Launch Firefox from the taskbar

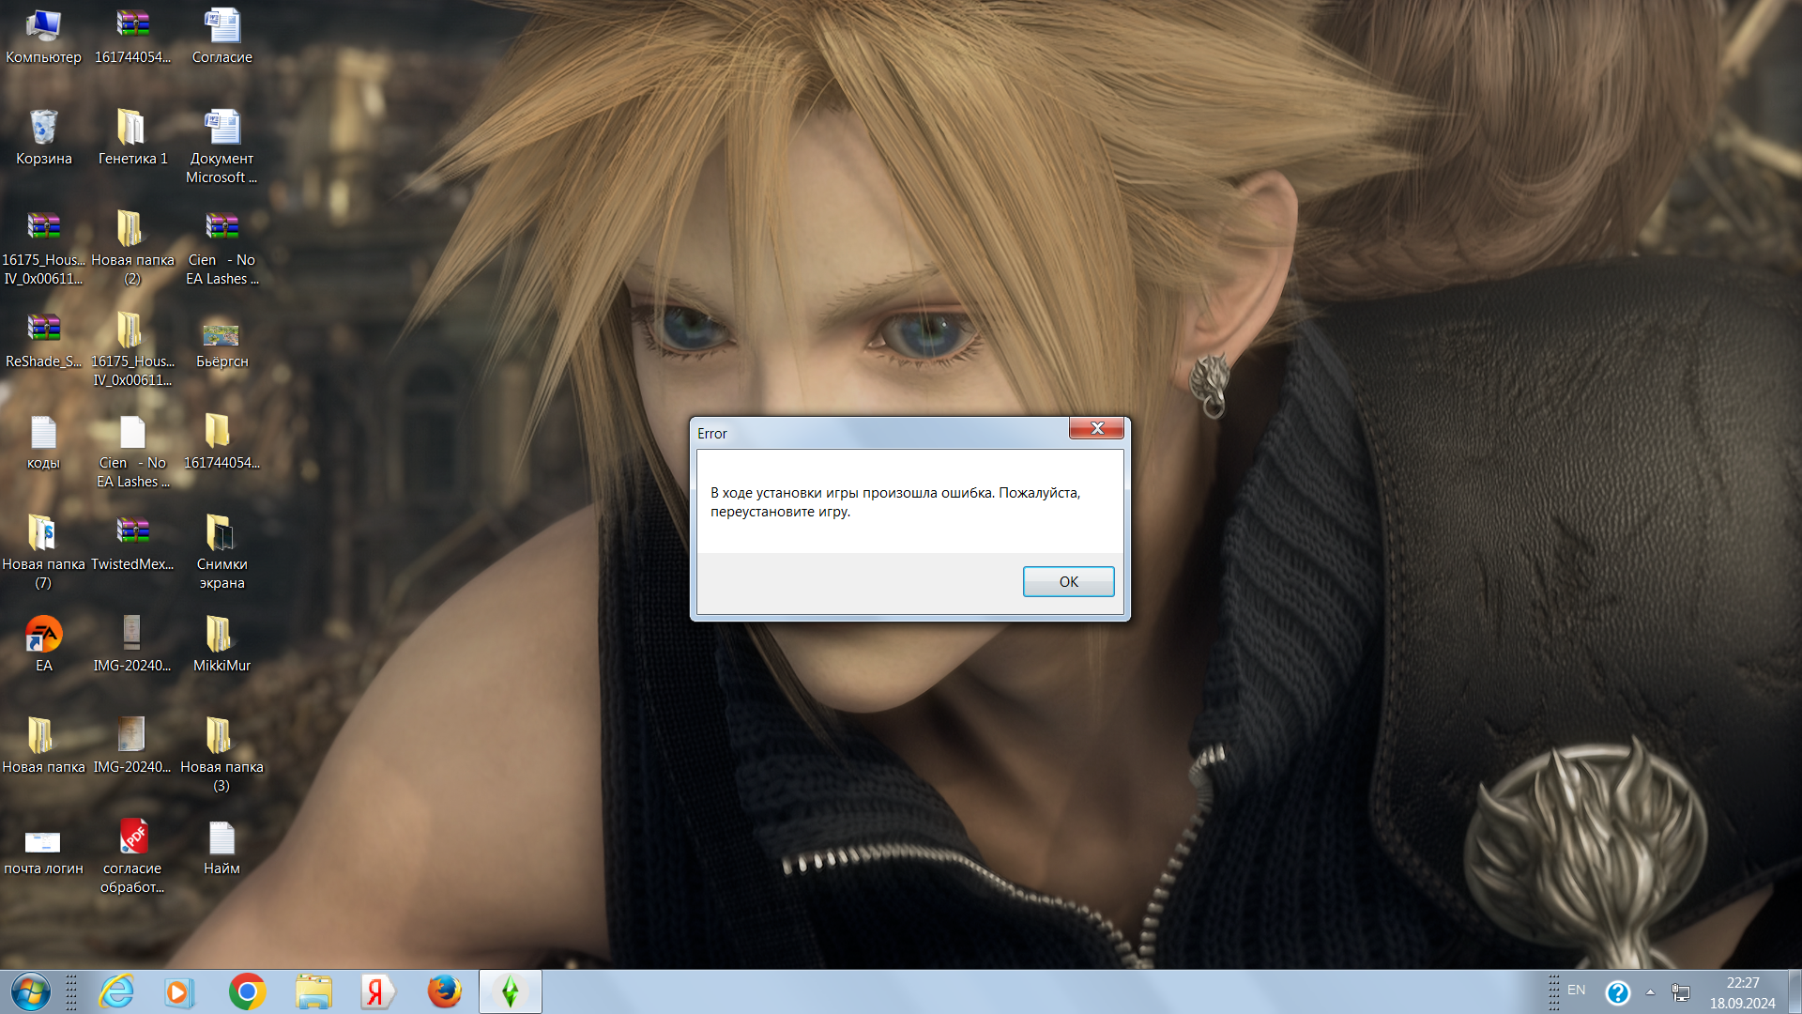(444, 992)
